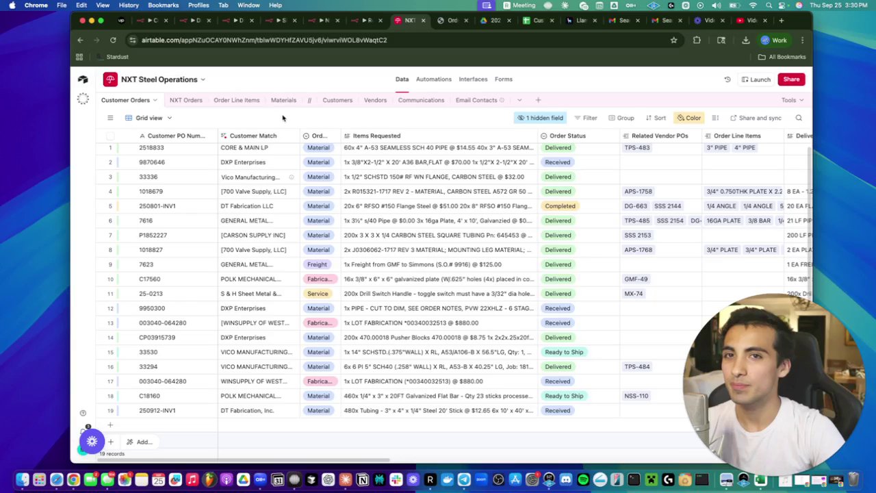This screenshot has width=876, height=493.
Task: Open the views sidebar hamburger icon
Action: tap(110, 118)
